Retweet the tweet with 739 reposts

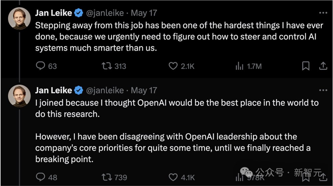click(107, 177)
